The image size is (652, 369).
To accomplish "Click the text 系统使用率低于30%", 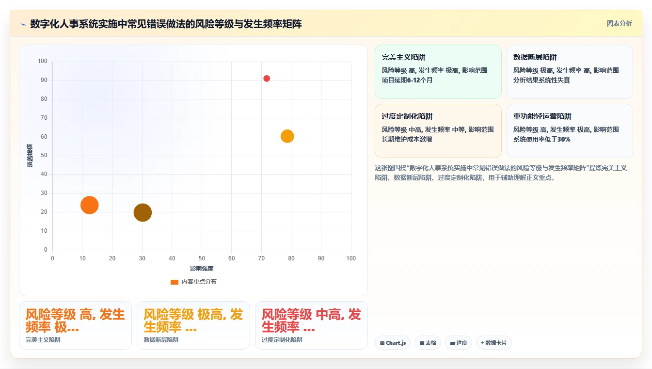I will pos(542,139).
